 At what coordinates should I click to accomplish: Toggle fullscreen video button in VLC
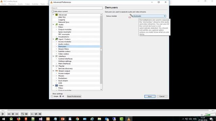(23, 114)
